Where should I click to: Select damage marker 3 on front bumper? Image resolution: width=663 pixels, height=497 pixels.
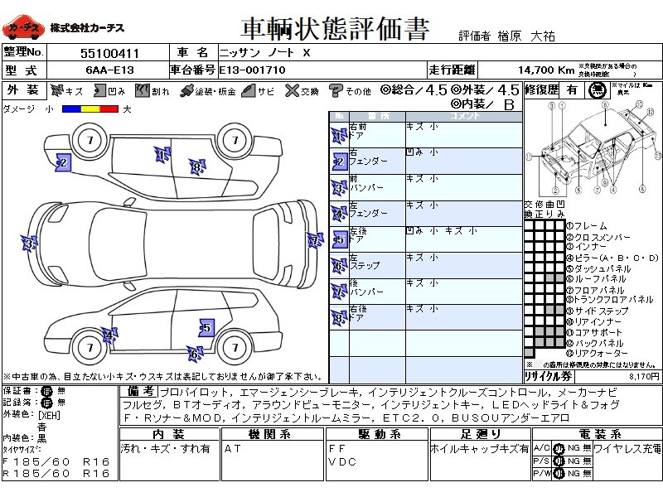click(29, 244)
